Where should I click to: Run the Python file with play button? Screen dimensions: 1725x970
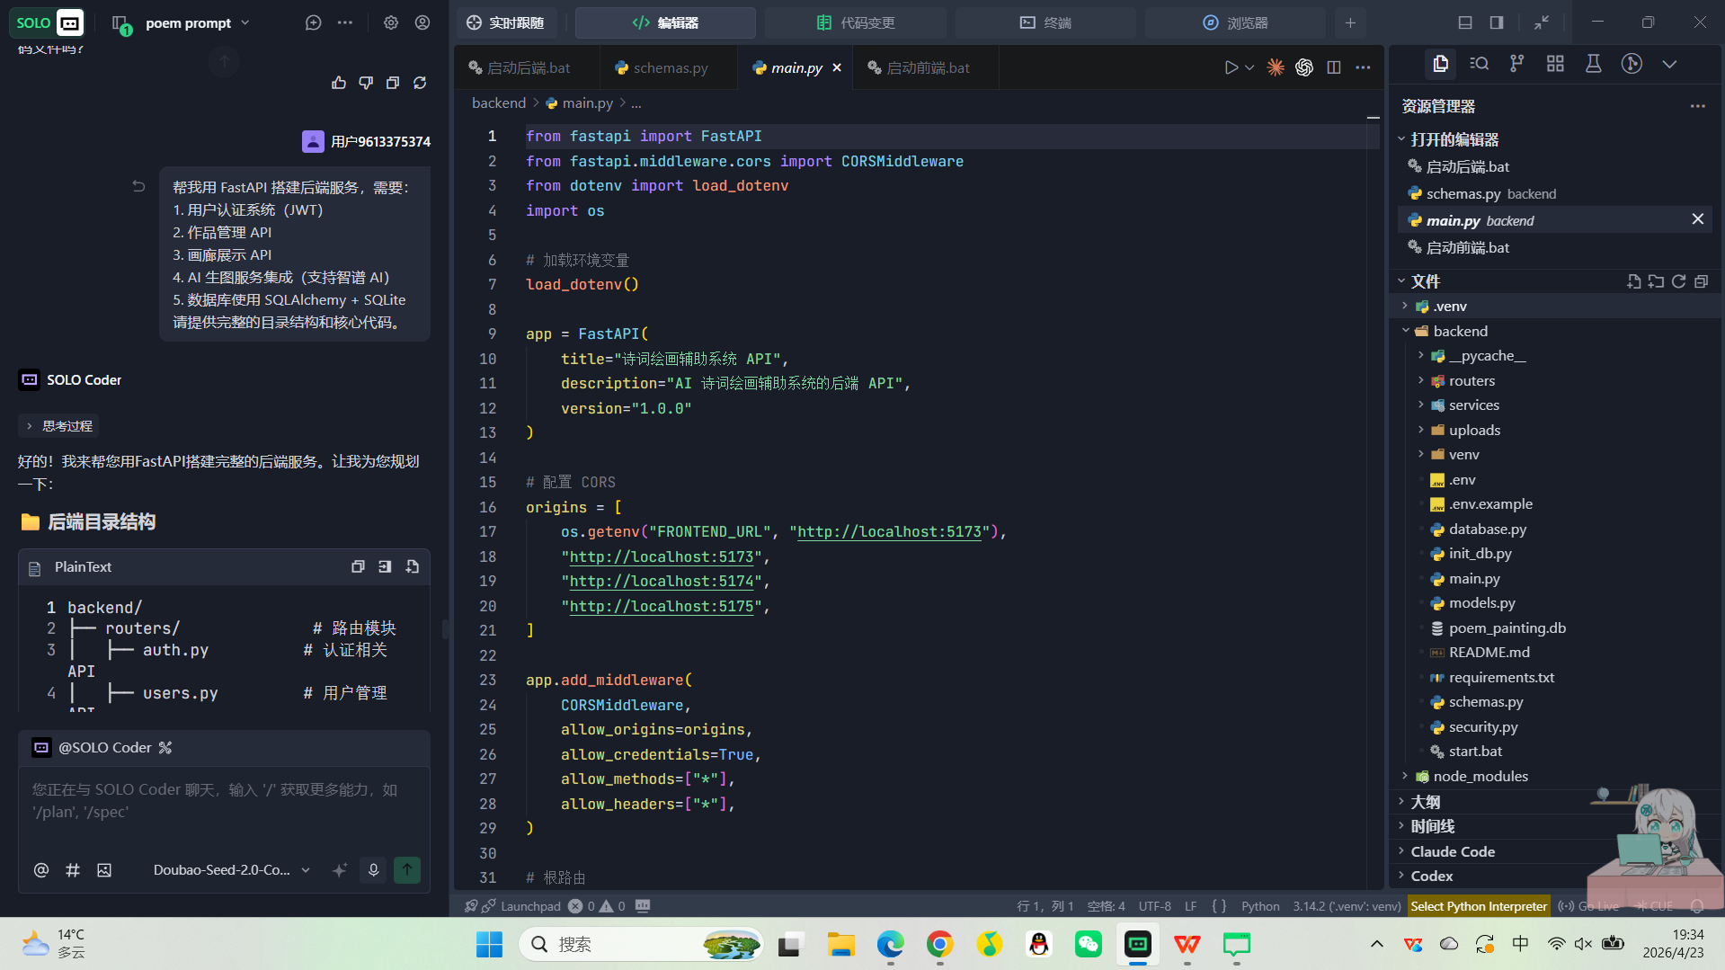(1231, 67)
